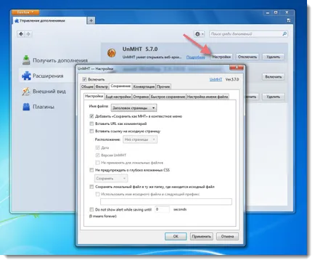The width and height of the screenshot is (315, 263).
Task: Open Внешний вид in the sidebar
Action: point(44,92)
